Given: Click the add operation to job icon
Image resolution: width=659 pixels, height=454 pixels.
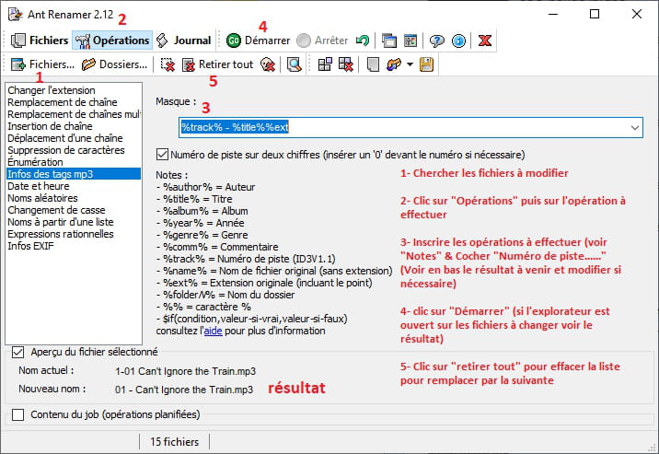Looking at the screenshot, I should pos(325,64).
